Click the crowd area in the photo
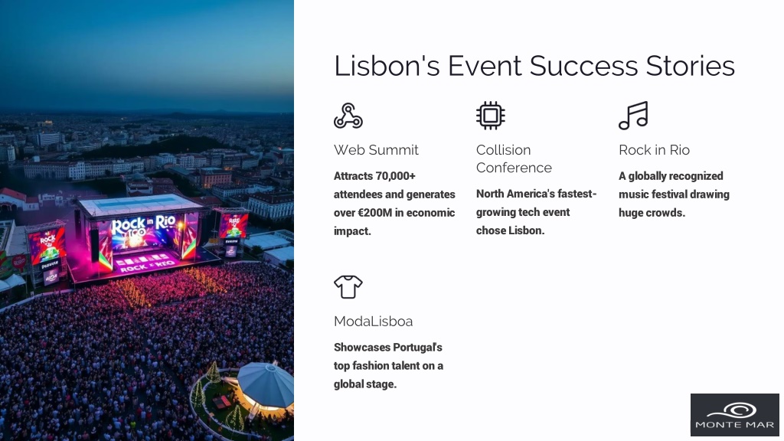 tap(100, 360)
